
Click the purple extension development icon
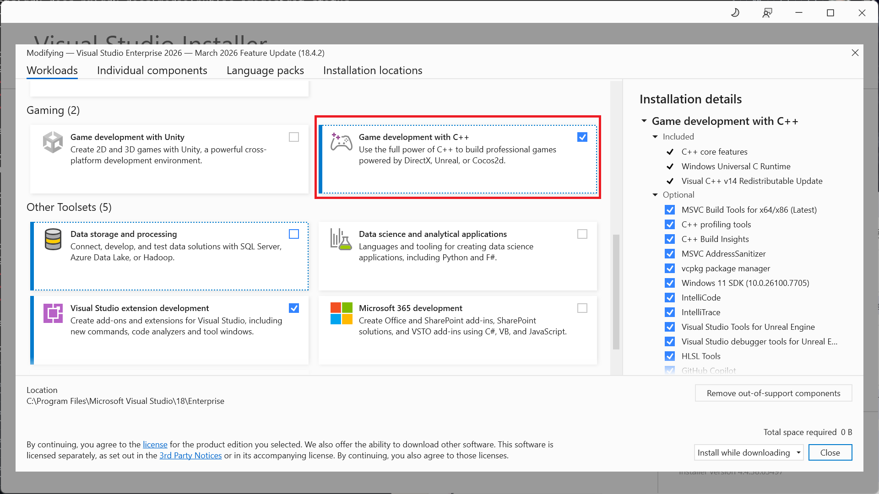tap(53, 313)
